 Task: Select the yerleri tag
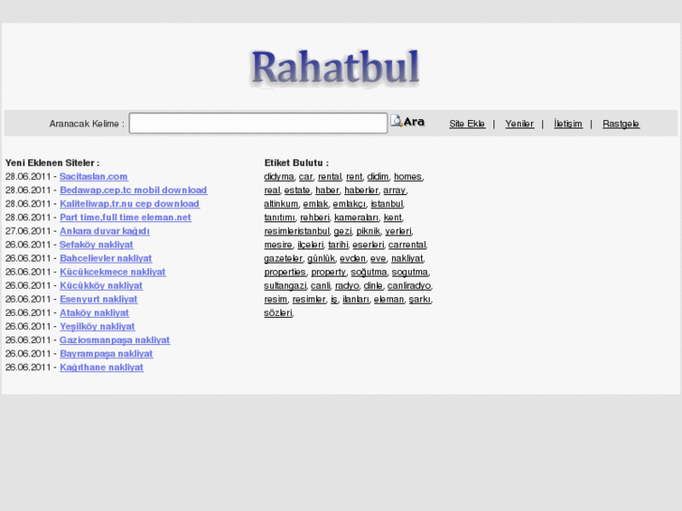click(x=398, y=231)
